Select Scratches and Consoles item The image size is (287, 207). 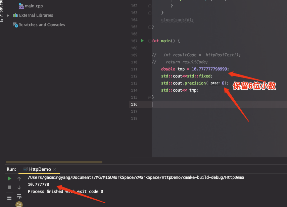pos(42,25)
